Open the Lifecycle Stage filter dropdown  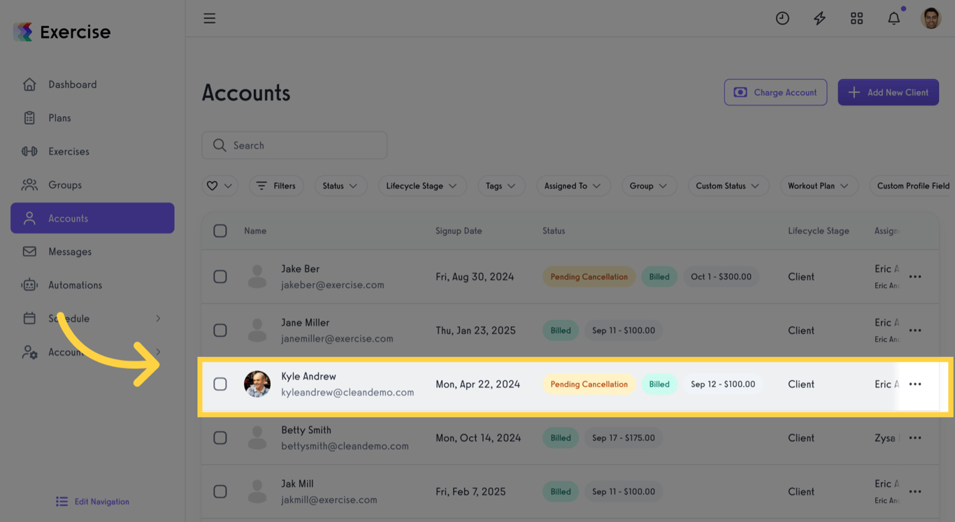coord(422,185)
